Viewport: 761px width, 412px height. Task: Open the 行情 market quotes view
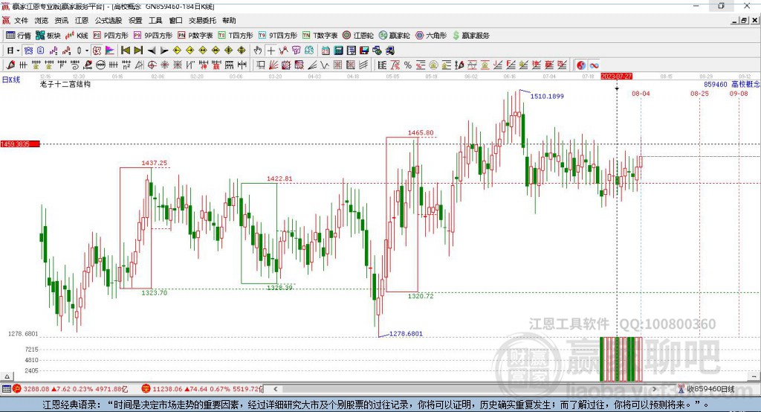pos(18,36)
